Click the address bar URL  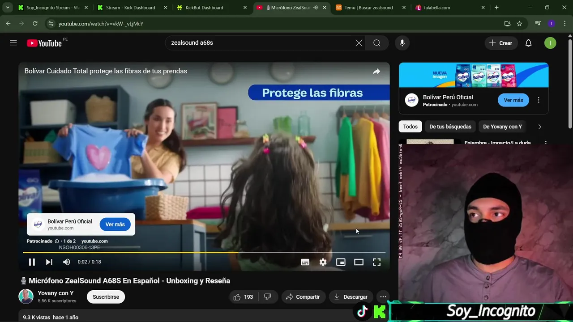[101, 24]
